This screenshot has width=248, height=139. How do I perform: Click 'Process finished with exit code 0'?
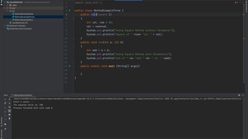point(33,108)
